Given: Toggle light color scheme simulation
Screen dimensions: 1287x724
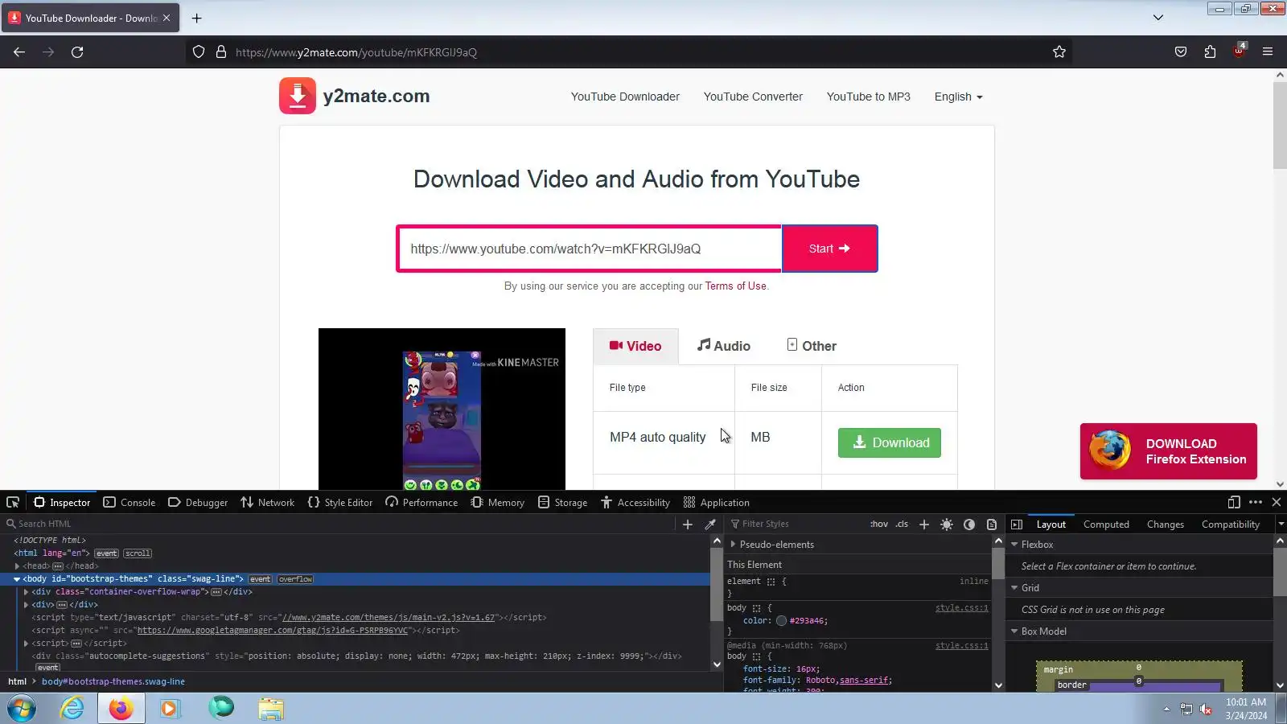Looking at the screenshot, I should point(947,524).
